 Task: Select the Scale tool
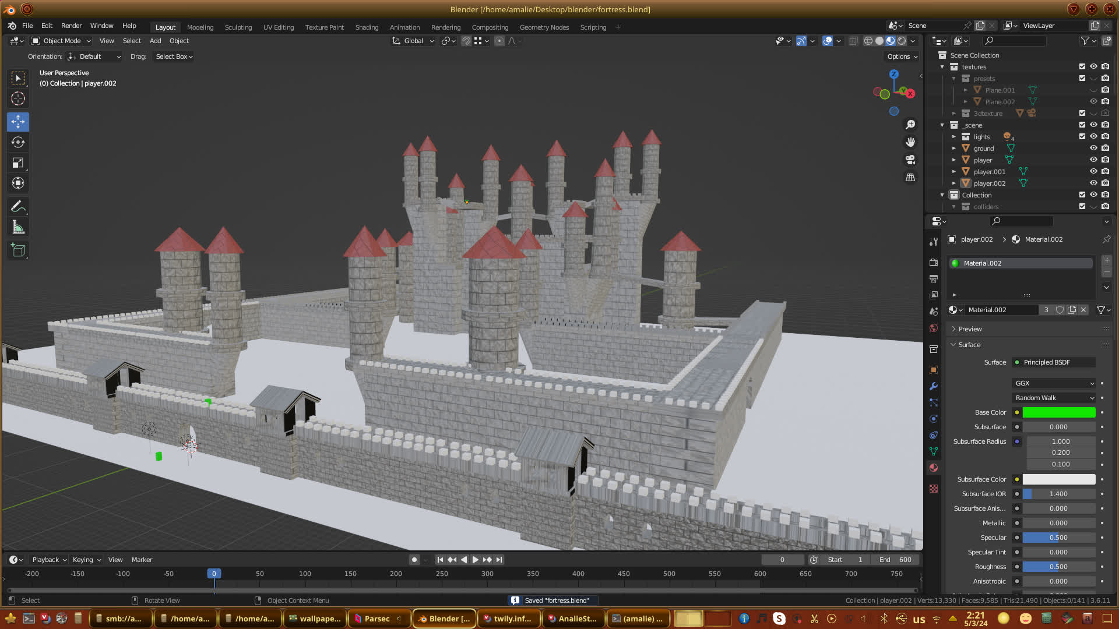[18, 163]
